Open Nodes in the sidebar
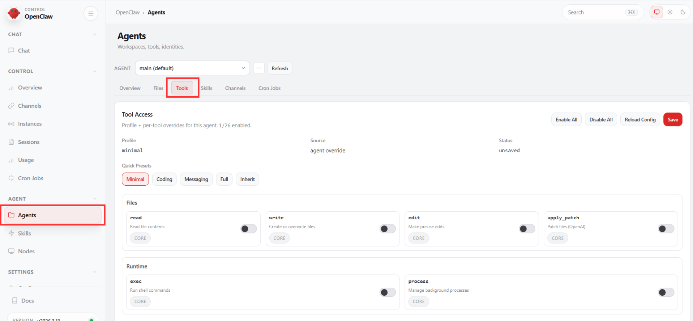Viewport: 693px width, 321px height. [x=26, y=251]
